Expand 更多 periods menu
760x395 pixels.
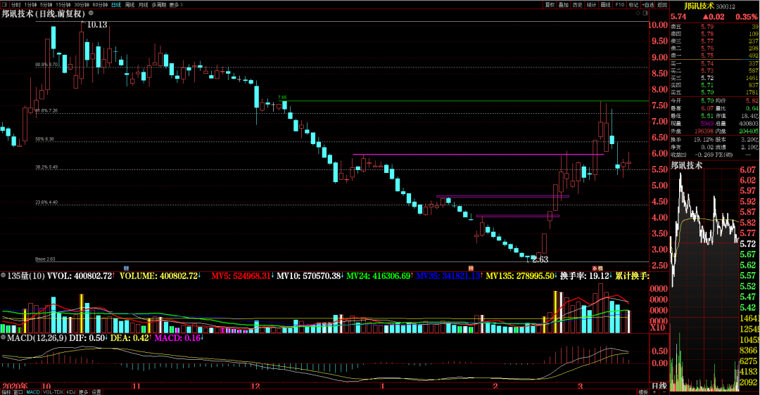[x=175, y=4]
